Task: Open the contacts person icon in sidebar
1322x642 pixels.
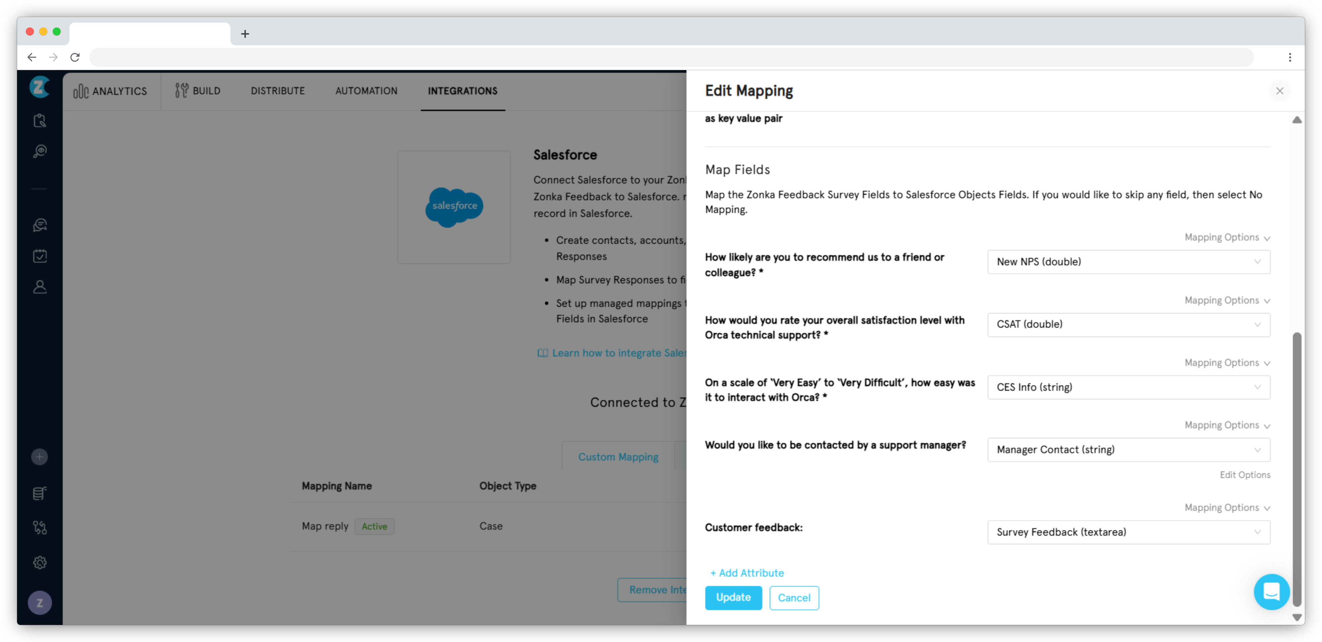Action: point(40,287)
